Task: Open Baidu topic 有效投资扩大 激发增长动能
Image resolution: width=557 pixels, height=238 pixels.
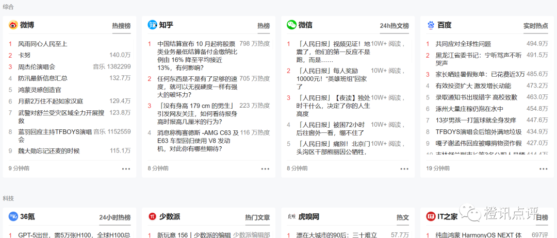Action: click(x=473, y=86)
